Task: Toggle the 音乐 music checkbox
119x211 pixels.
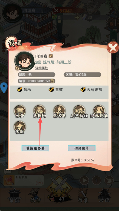Action: pyautogui.click(x=20, y=89)
